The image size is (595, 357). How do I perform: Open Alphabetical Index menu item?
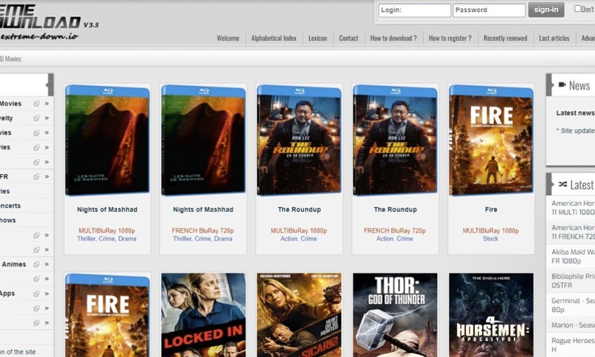tap(273, 38)
